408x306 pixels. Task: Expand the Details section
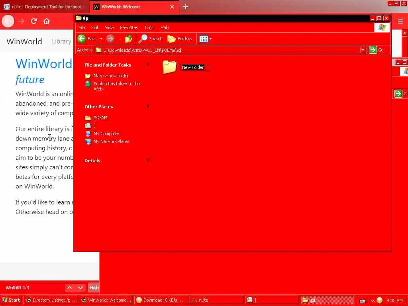pyautogui.click(x=148, y=160)
